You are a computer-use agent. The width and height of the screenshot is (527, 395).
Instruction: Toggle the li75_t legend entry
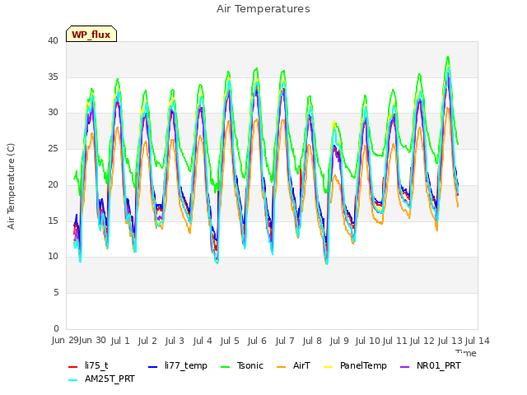88,365
